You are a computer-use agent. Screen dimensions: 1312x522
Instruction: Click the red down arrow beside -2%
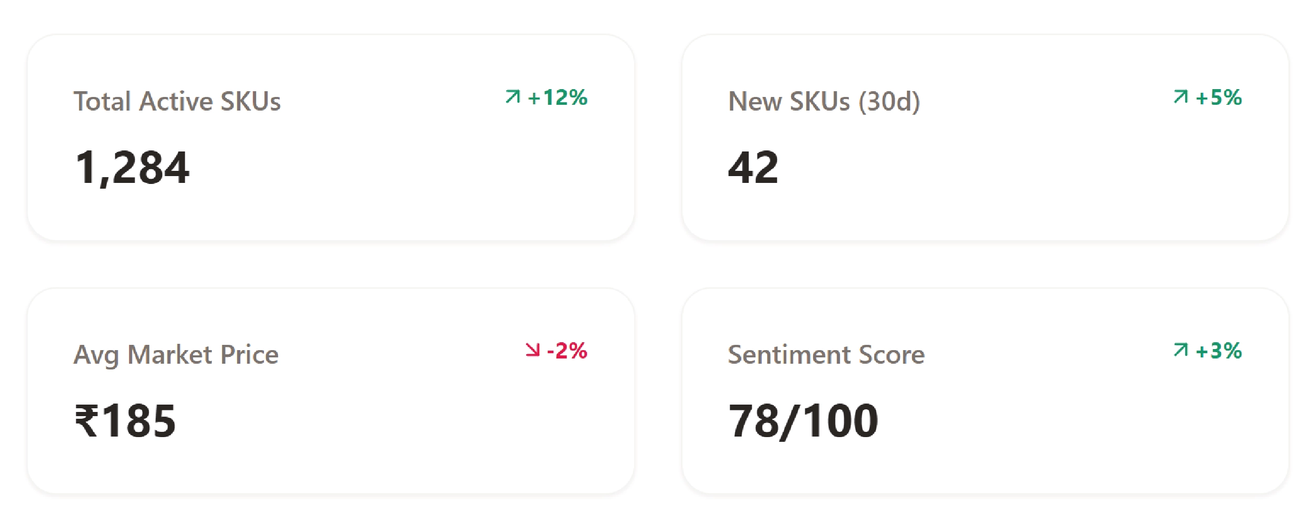point(532,350)
